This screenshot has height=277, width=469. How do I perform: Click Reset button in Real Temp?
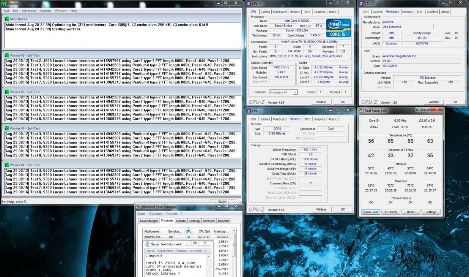tap(411, 212)
